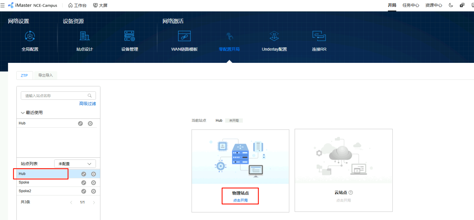Open the 大屏 big screen view

click(x=100, y=5)
